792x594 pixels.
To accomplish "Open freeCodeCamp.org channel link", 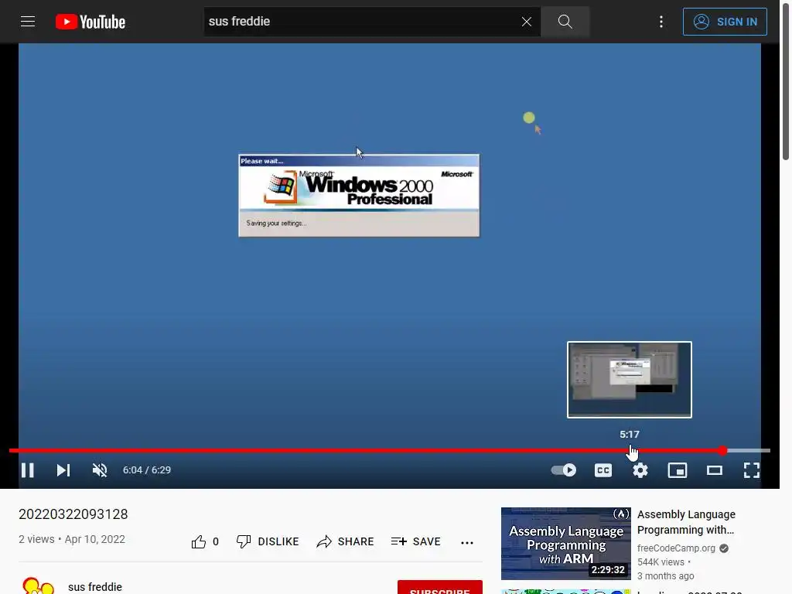I will tap(676, 548).
